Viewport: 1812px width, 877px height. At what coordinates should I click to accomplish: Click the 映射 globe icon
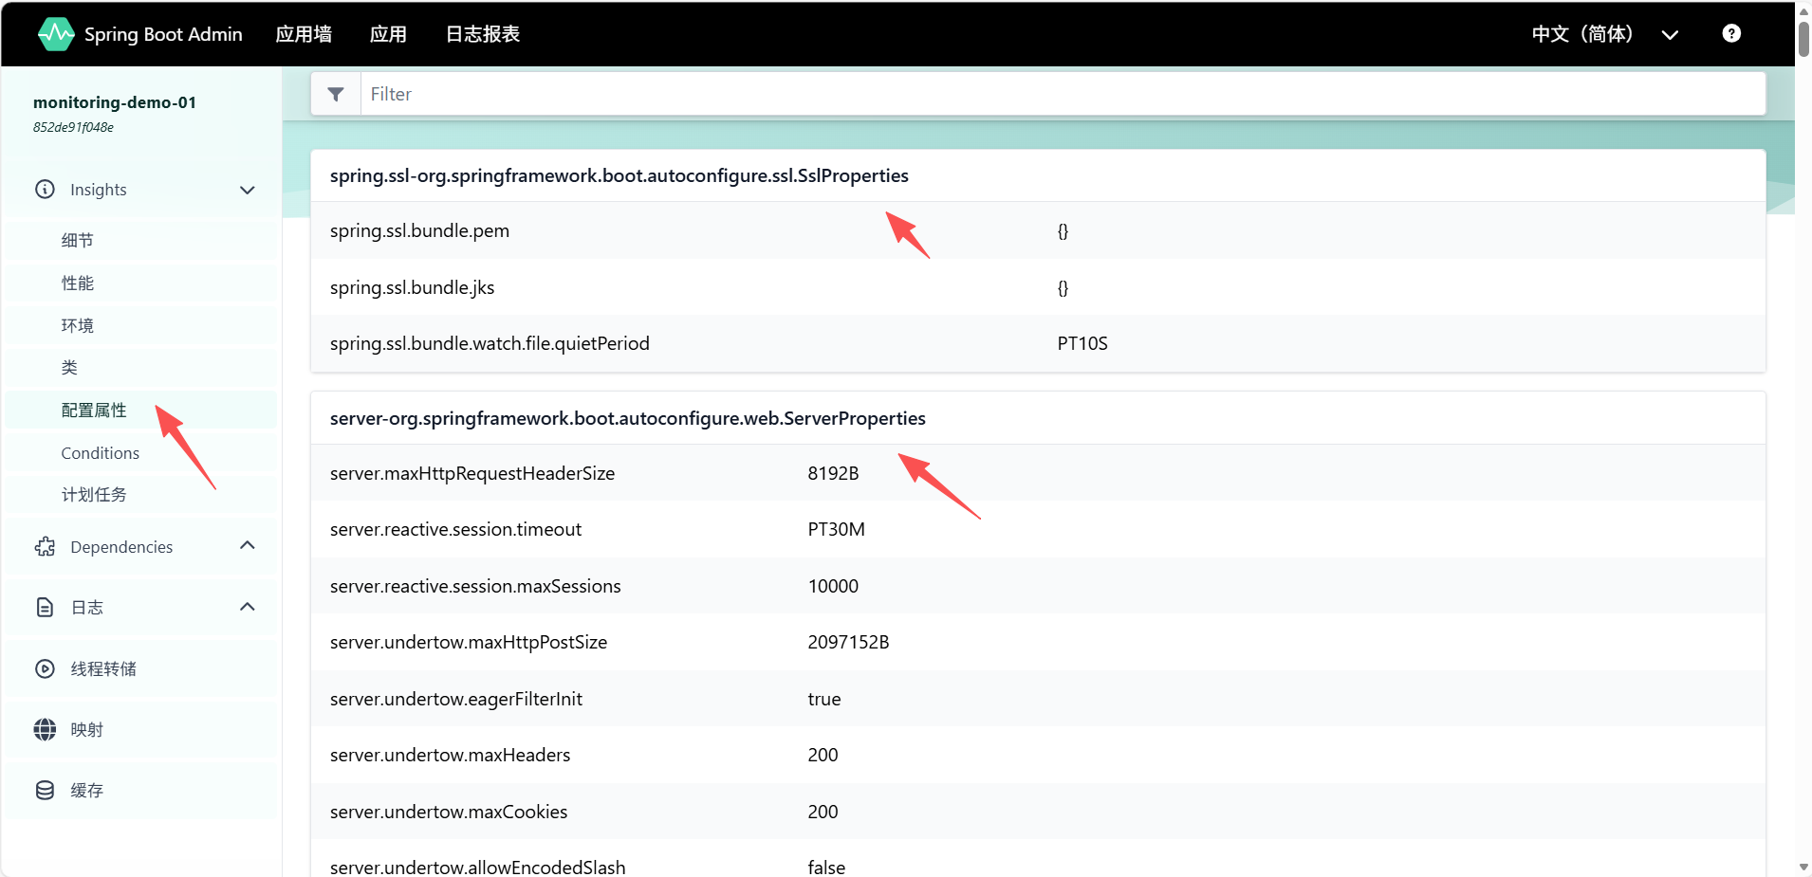(45, 730)
